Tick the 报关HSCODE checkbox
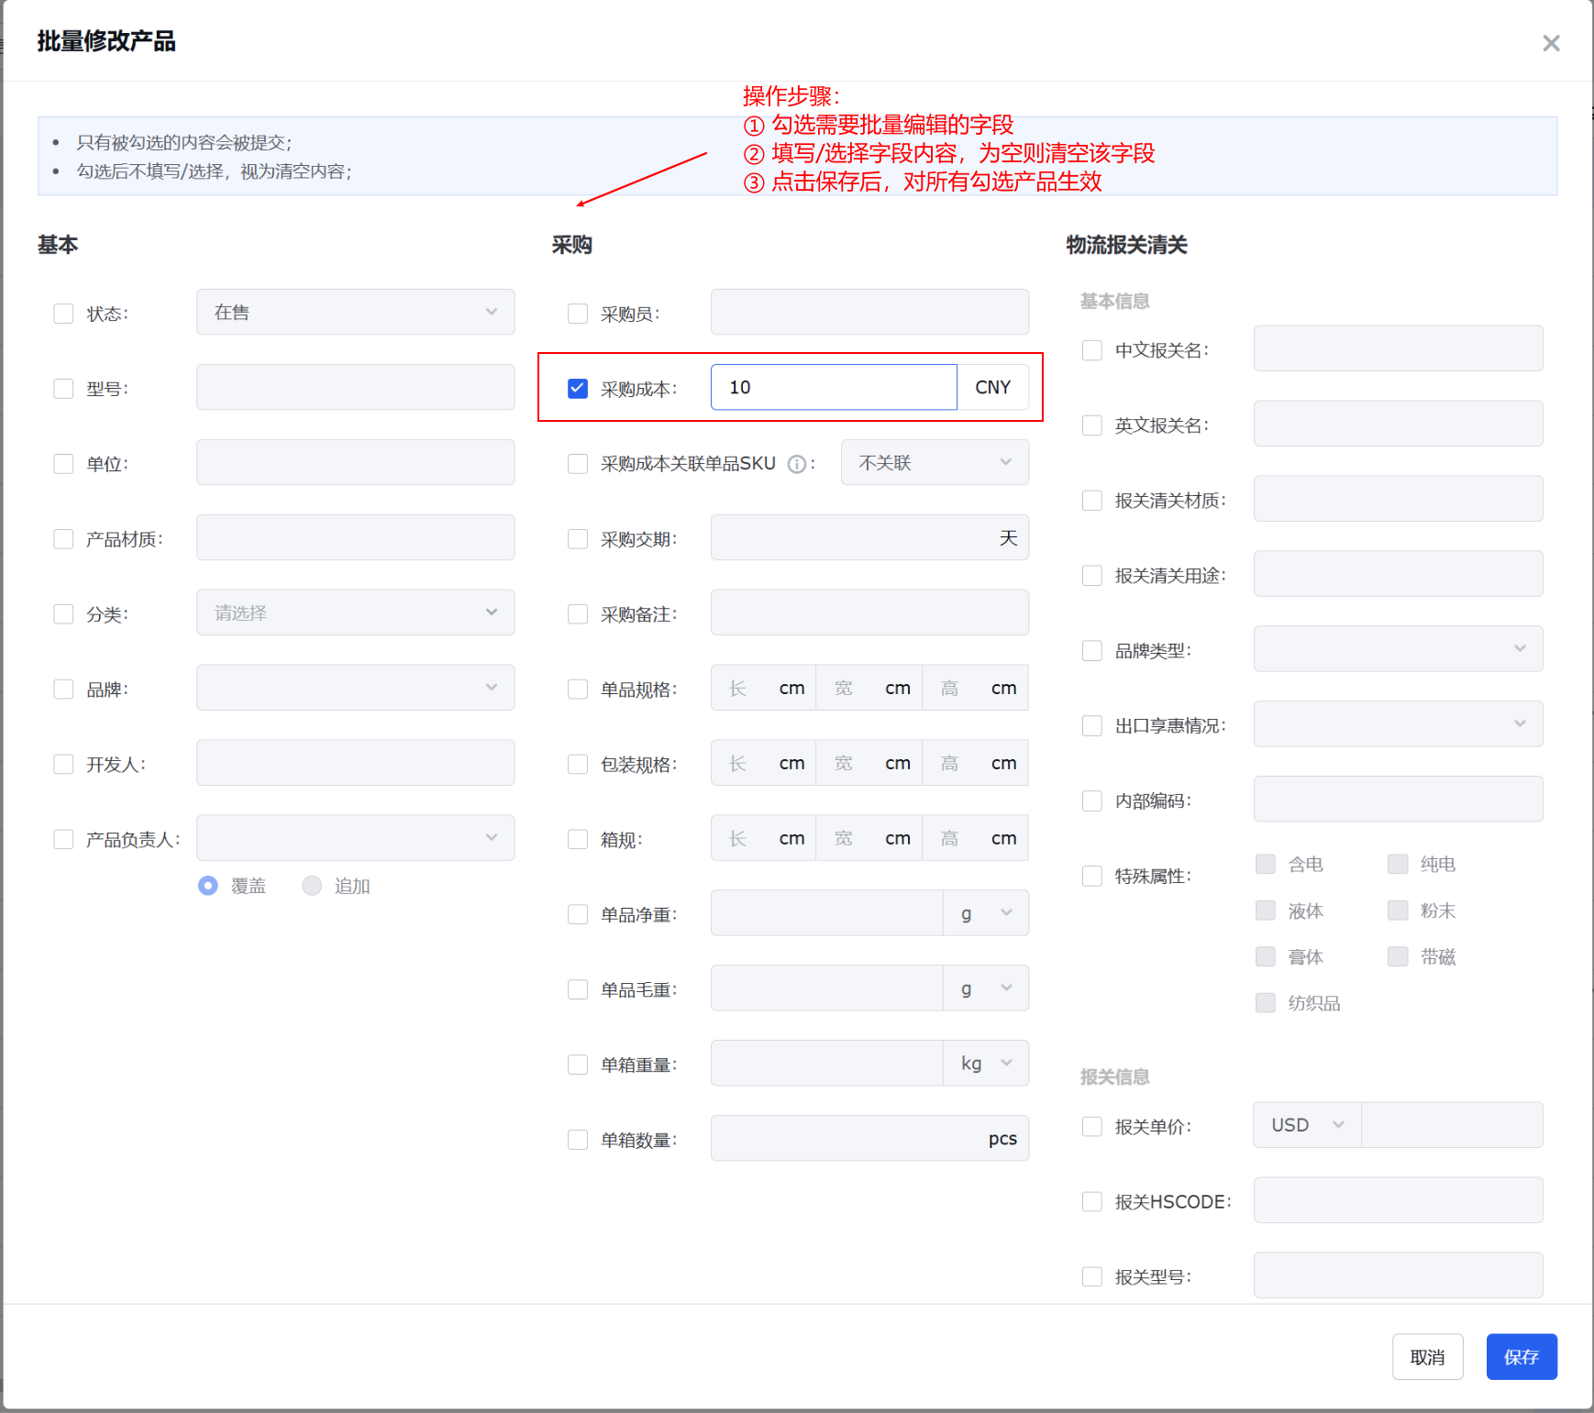The height and width of the screenshot is (1413, 1594). coord(1092,1202)
